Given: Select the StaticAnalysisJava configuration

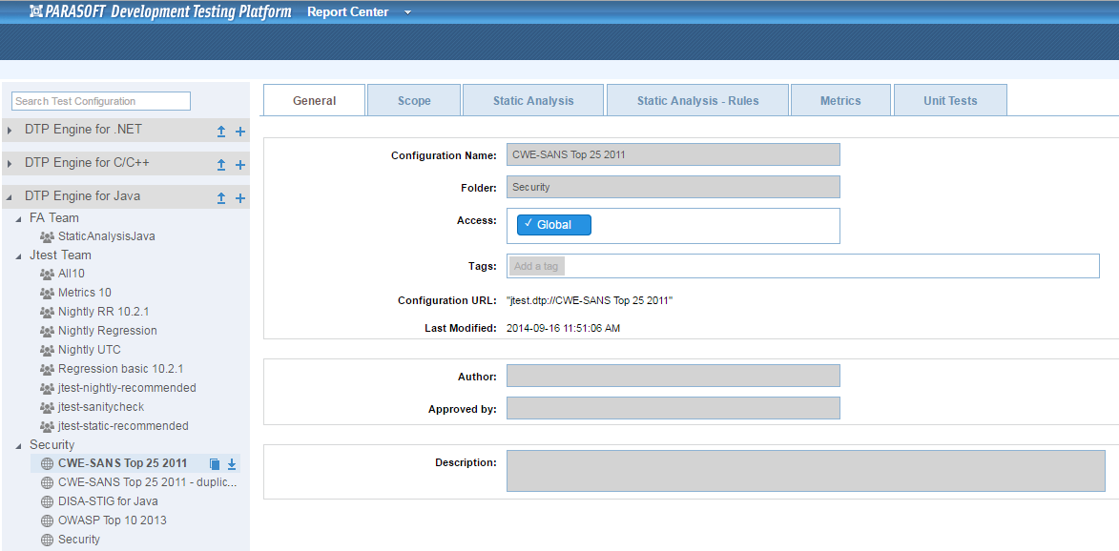Looking at the screenshot, I should [x=106, y=236].
